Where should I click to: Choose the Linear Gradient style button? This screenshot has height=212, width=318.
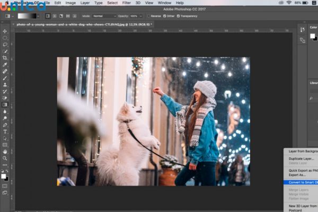point(48,16)
